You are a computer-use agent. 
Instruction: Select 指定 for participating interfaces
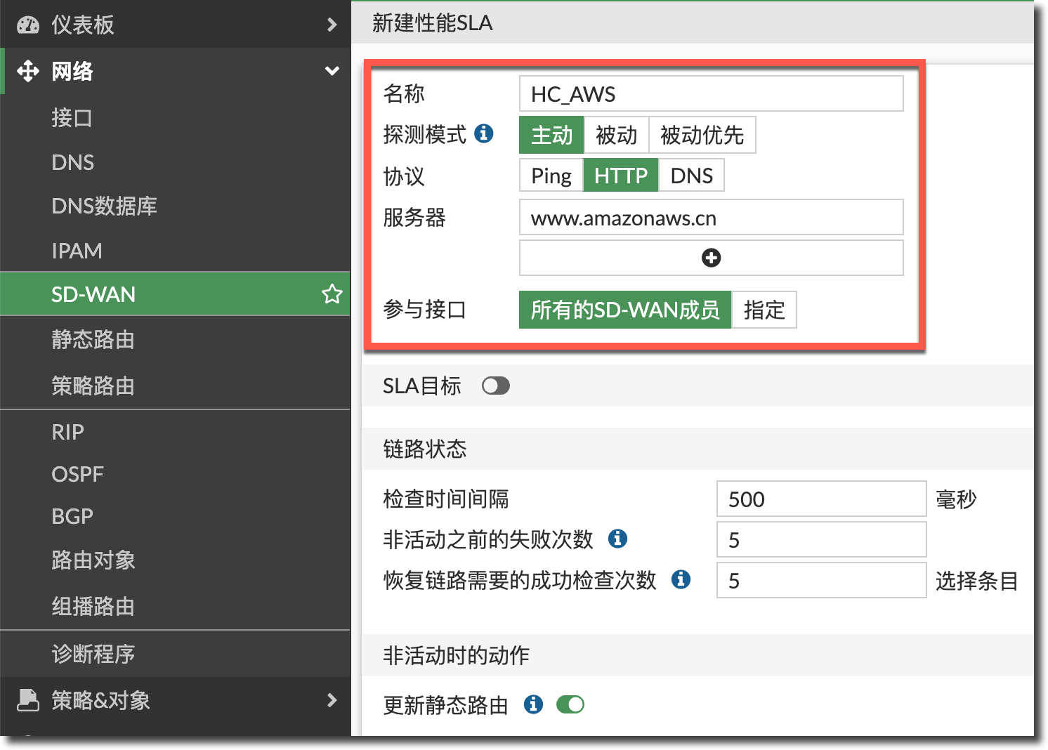click(764, 310)
